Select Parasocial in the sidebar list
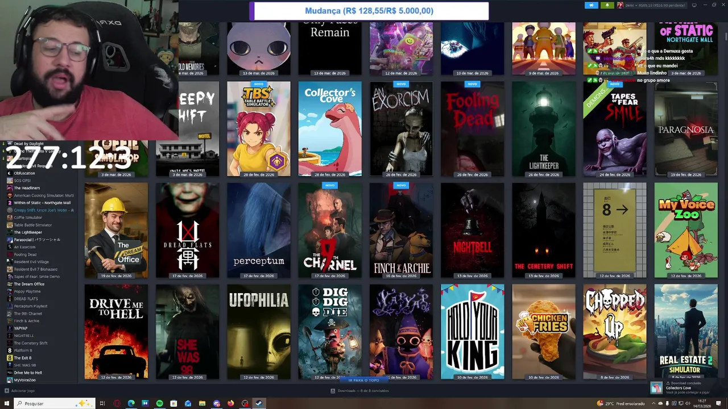 pos(36,240)
